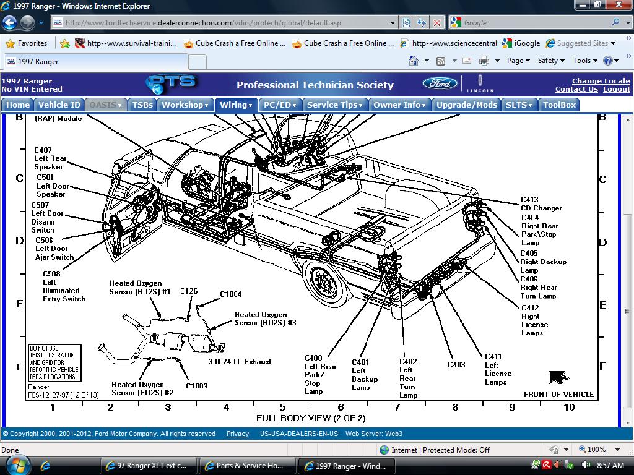
Task: Click the system clock showing 8:57 AM
Action: pos(610,465)
